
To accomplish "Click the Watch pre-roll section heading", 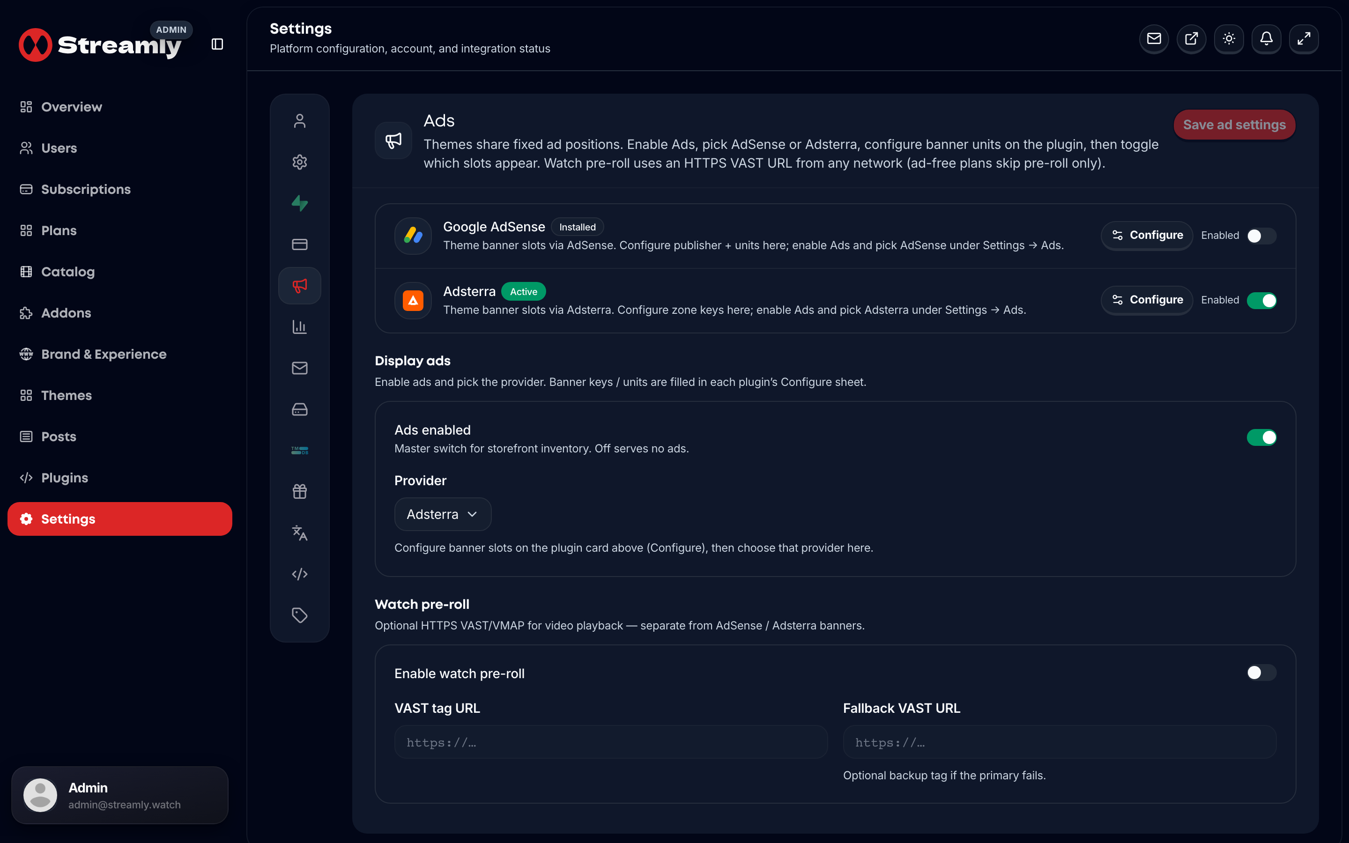I will (422, 604).
